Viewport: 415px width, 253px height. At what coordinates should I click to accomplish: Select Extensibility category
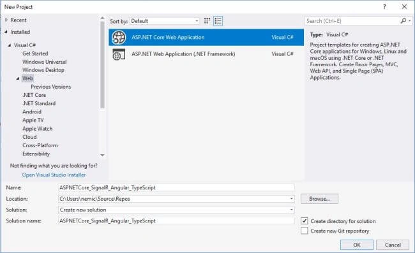coord(36,154)
